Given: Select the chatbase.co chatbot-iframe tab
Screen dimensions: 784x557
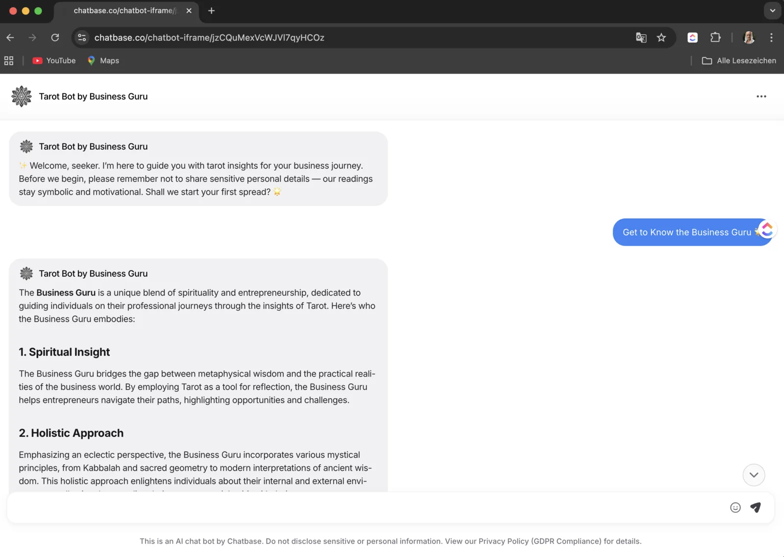Looking at the screenshot, I should (x=125, y=11).
